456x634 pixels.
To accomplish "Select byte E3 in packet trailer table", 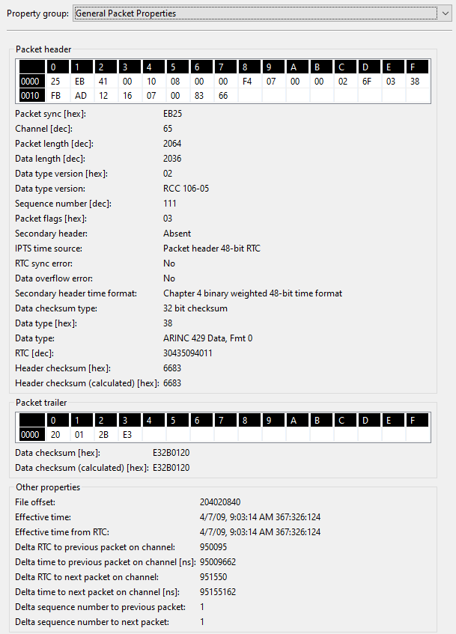I will (x=128, y=434).
